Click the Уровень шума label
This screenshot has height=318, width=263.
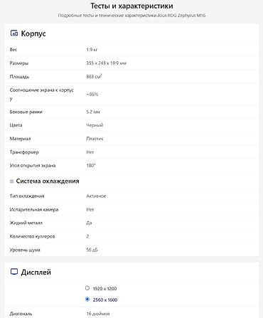(25, 250)
